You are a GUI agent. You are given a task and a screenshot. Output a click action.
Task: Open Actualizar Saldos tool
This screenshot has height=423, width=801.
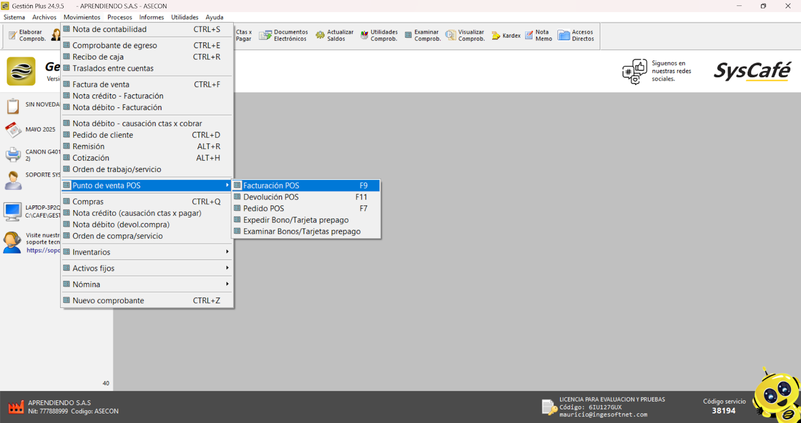click(x=320, y=35)
